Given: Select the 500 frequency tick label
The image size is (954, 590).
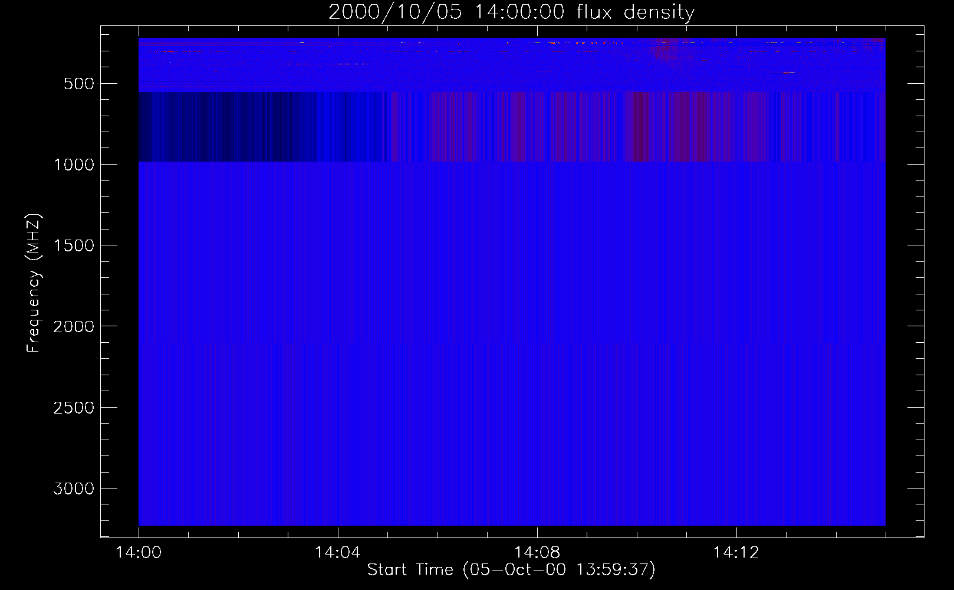Looking at the screenshot, I should pos(79,84).
